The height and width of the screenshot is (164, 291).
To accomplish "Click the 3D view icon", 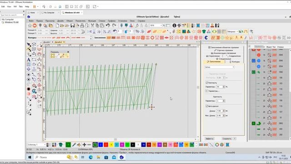I will click(x=289, y=38).
